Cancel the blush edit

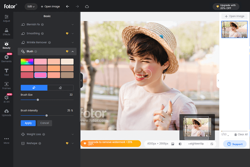(x=45, y=123)
